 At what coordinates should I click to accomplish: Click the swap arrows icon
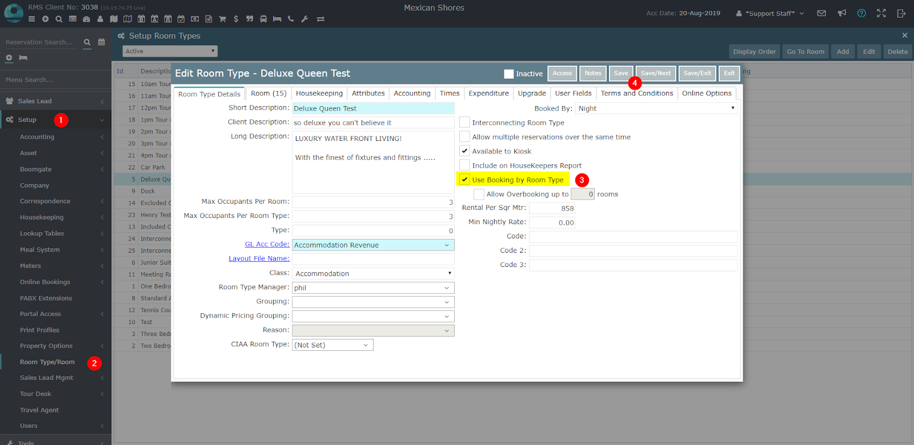click(x=320, y=19)
